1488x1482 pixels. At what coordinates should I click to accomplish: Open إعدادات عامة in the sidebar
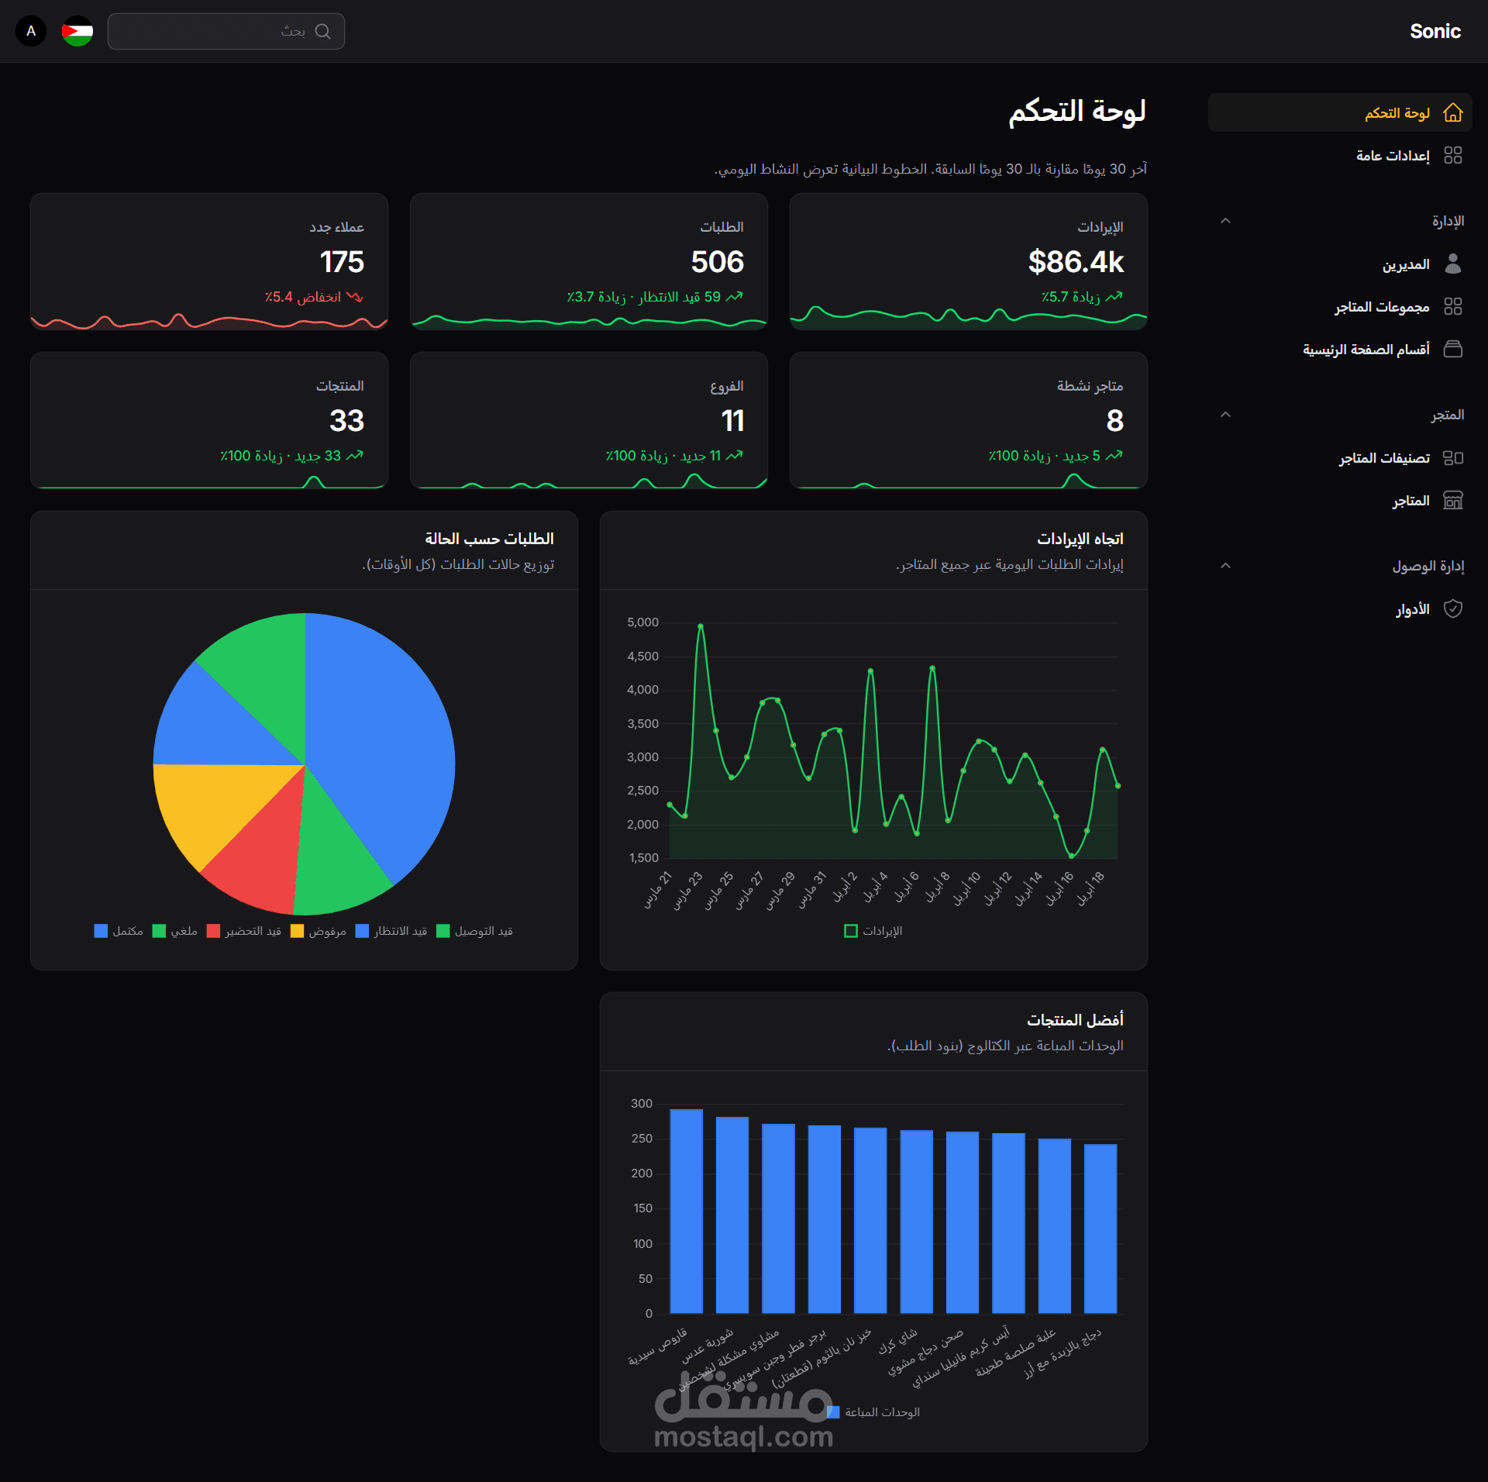[1340, 156]
